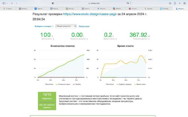Toggle Успешные ответы series in left legend

pos(62,84)
